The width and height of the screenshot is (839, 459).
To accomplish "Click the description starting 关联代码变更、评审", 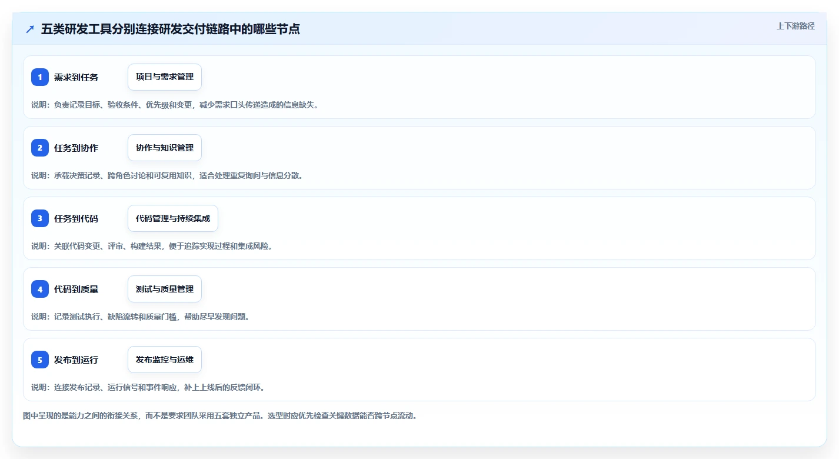I will click(x=152, y=246).
